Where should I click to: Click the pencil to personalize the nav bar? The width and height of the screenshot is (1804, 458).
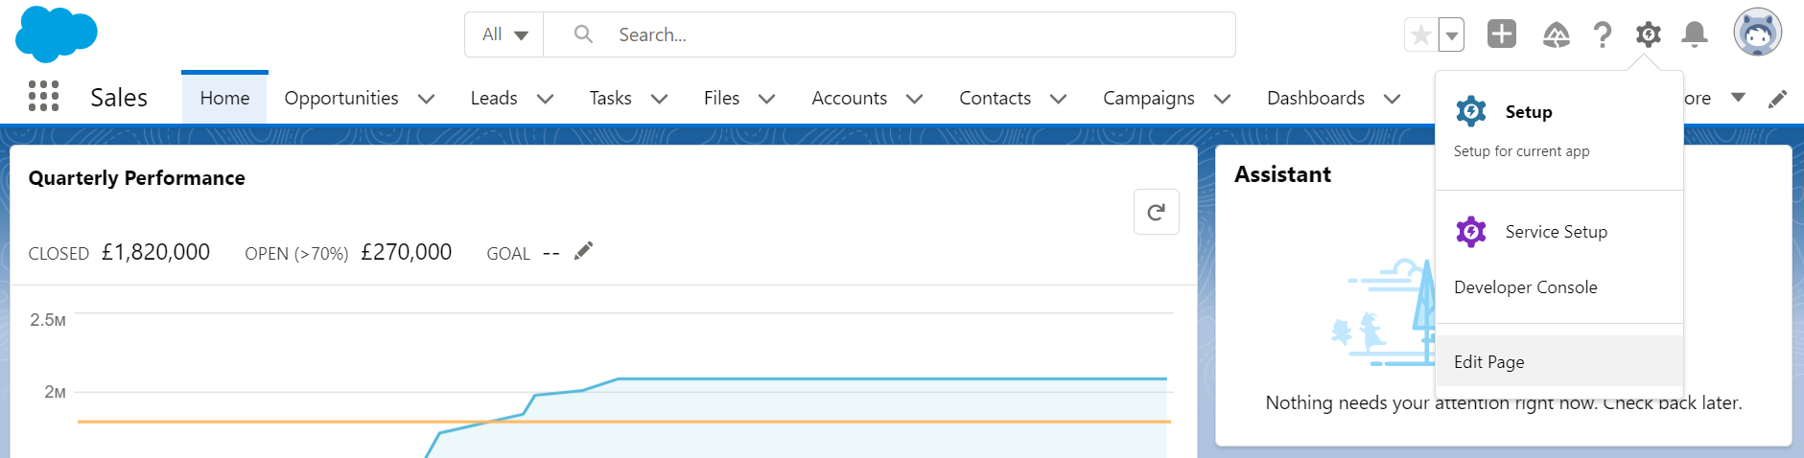pyautogui.click(x=1777, y=99)
